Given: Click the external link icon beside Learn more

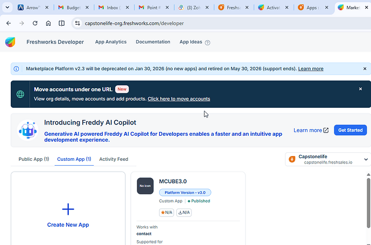Looking at the screenshot, I should 326,130.
